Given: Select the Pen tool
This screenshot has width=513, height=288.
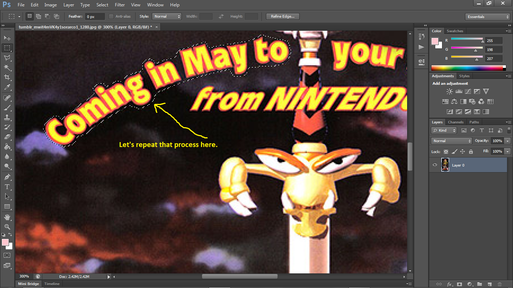Looking at the screenshot, I should [7, 177].
